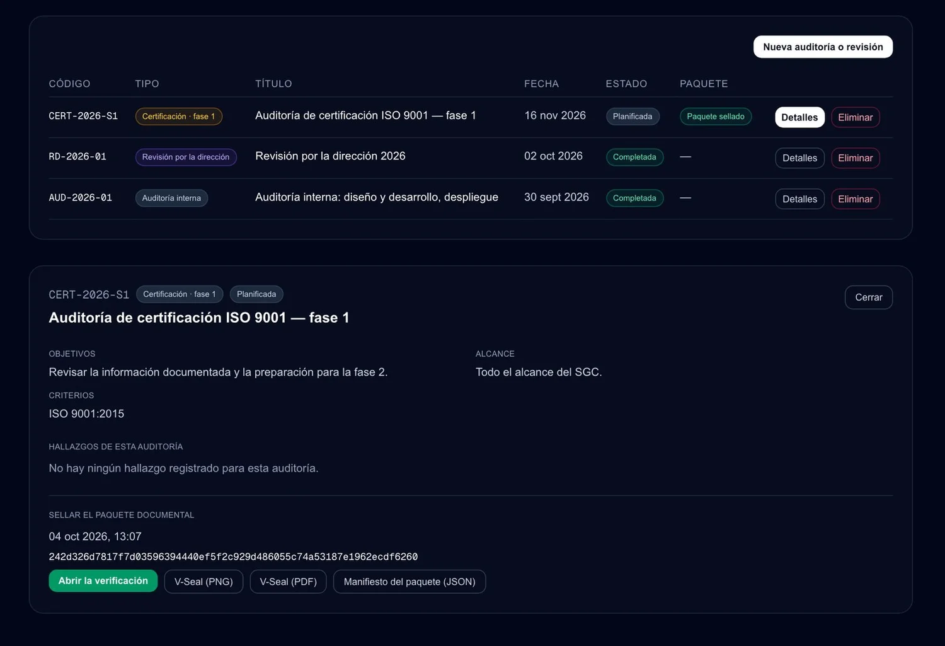This screenshot has height=646, width=945.
Task: Open Manifiesto del paquete (JSON)
Action: 409,582
